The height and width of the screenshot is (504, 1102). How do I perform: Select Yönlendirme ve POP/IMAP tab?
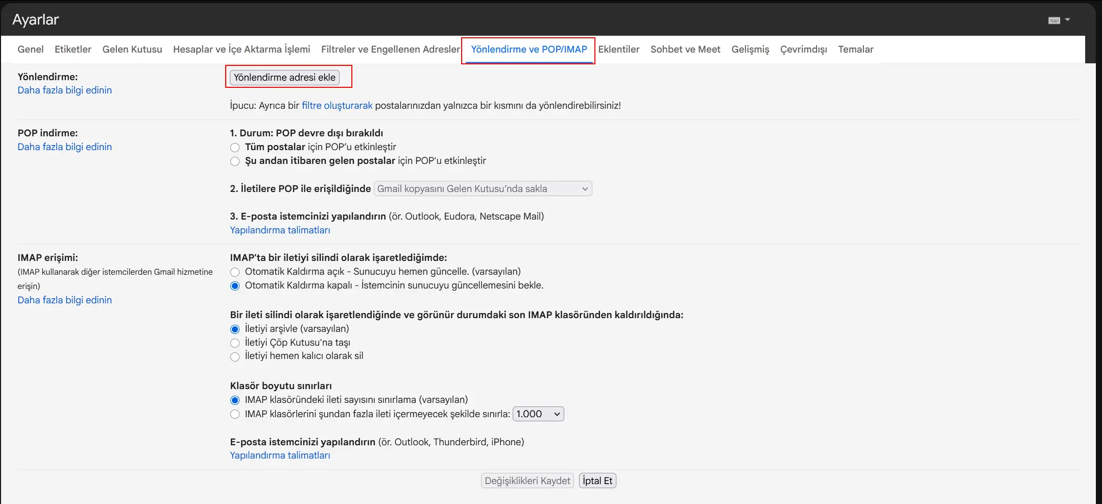click(529, 49)
